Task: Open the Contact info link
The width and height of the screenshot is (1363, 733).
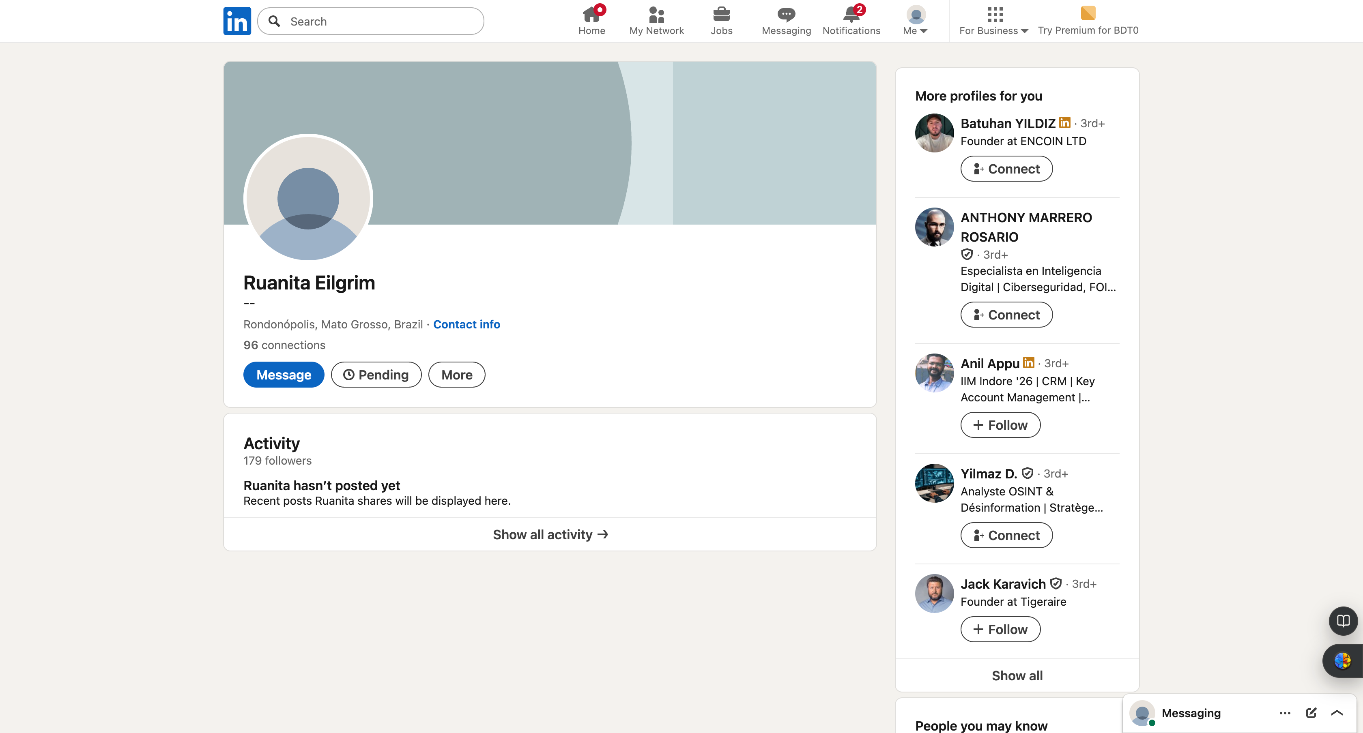Action: coord(466,324)
